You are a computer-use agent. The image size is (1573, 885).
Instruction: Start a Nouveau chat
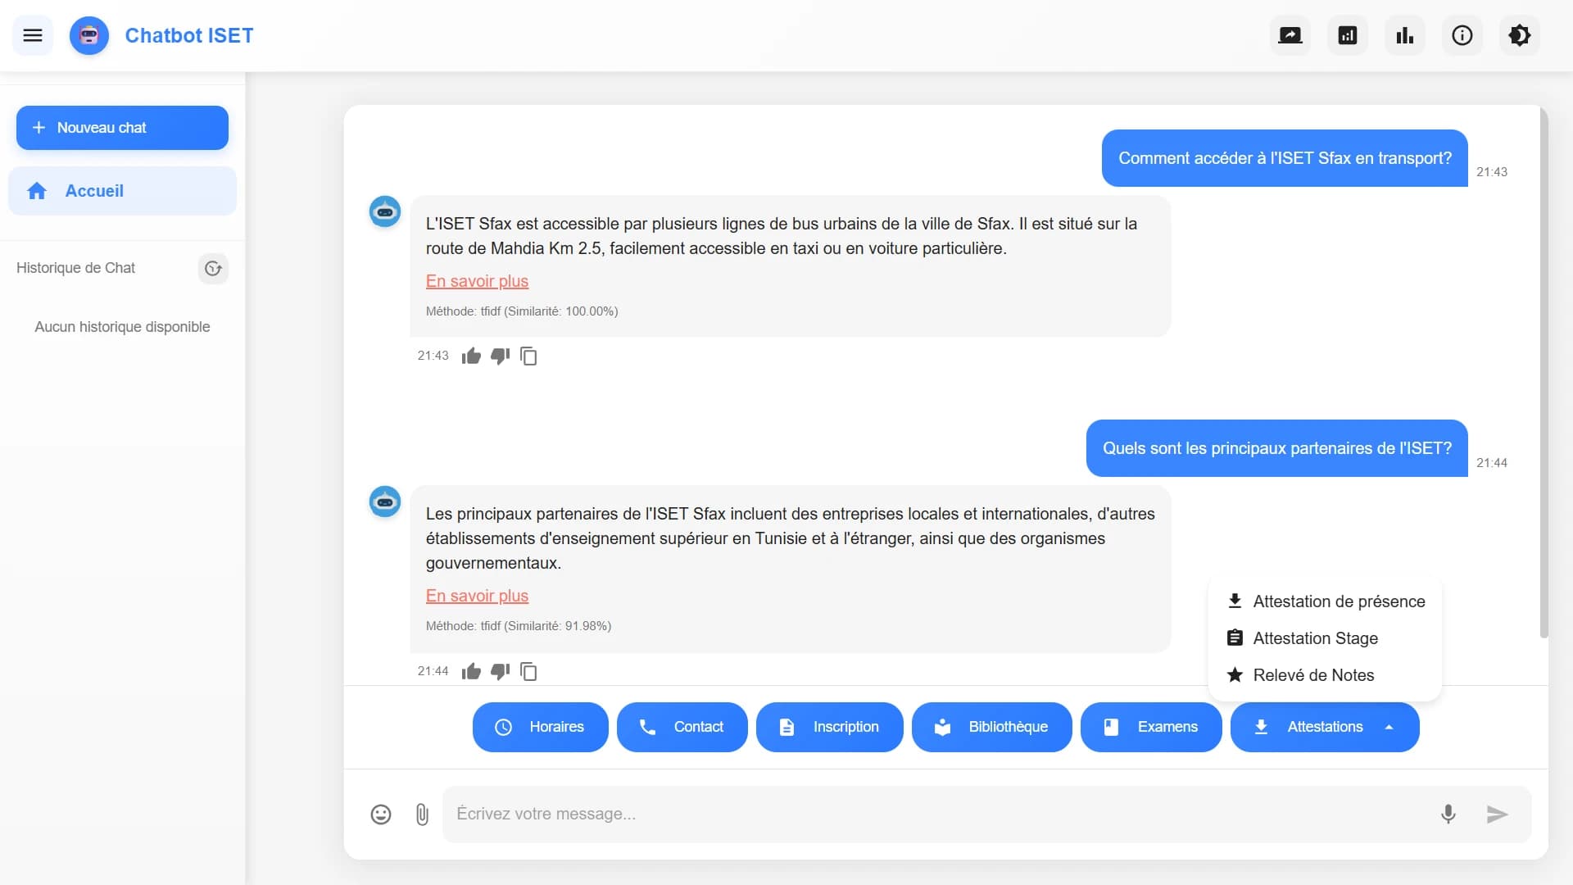tap(121, 128)
